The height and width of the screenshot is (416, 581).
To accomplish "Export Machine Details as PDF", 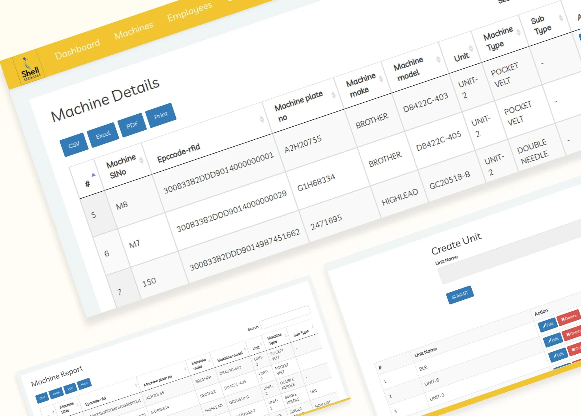I will point(132,125).
